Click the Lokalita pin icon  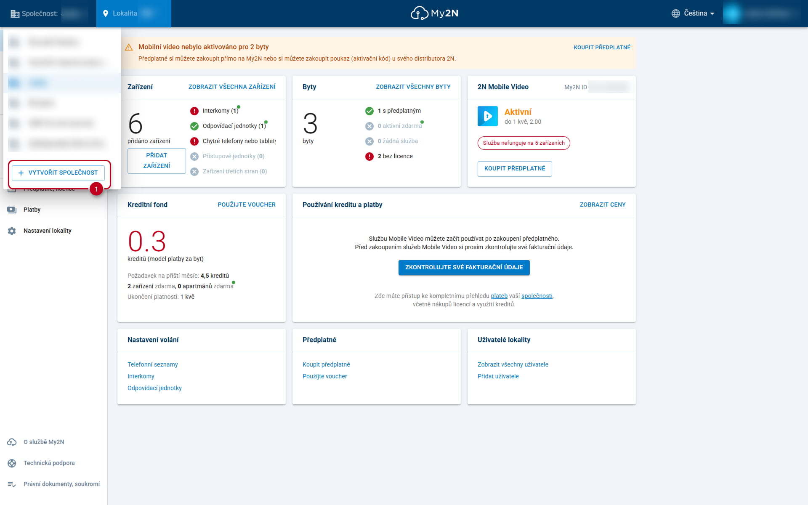coord(106,13)
